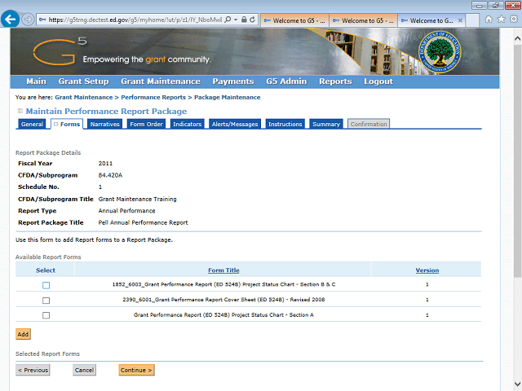Check Project Status Chart Section A form
The image size is (522, 391).
click(x=46, y=315)
